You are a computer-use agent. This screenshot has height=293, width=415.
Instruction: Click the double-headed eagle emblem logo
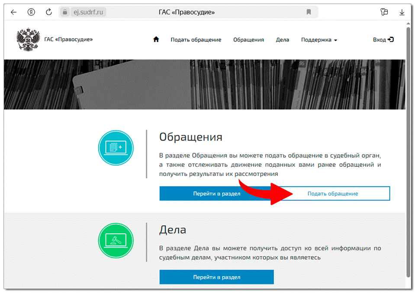tap(27, 40)
